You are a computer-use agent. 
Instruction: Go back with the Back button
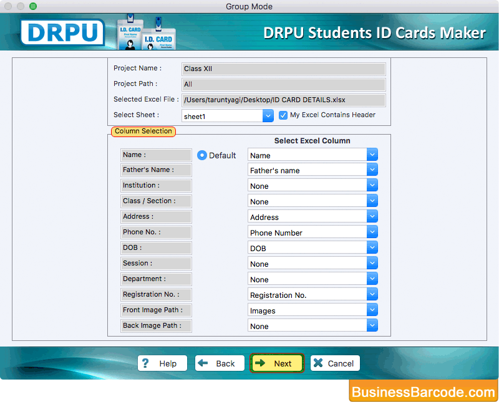(220, 363)
